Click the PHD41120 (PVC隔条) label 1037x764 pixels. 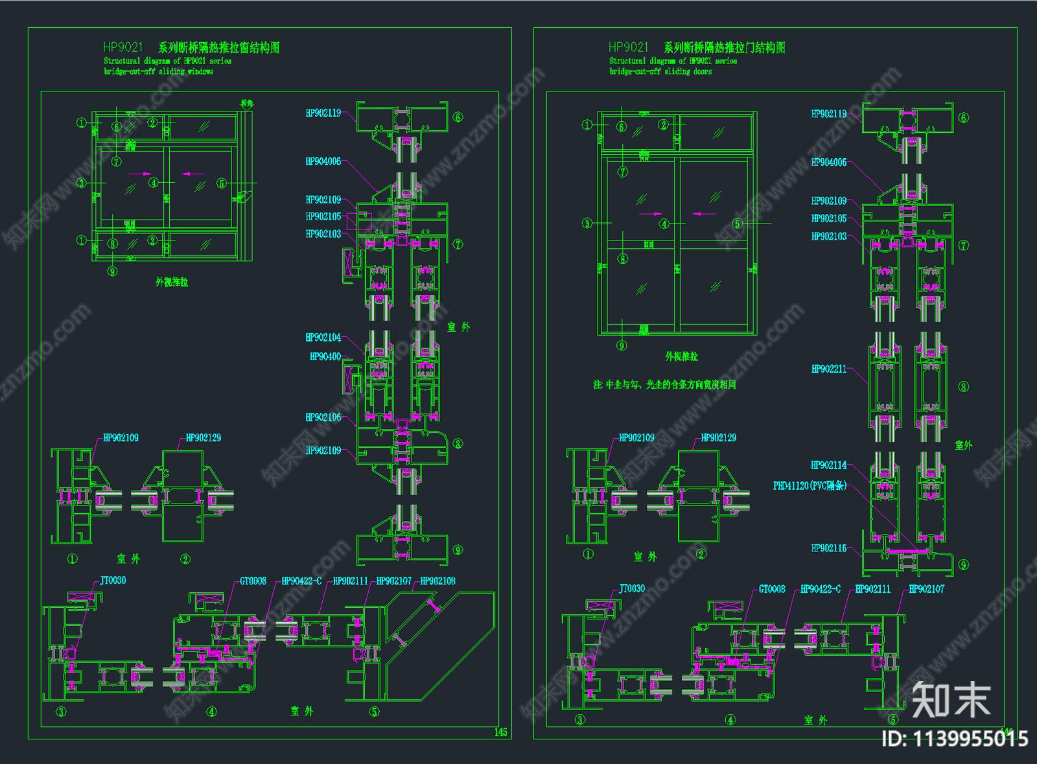click(x=810, y=486)
